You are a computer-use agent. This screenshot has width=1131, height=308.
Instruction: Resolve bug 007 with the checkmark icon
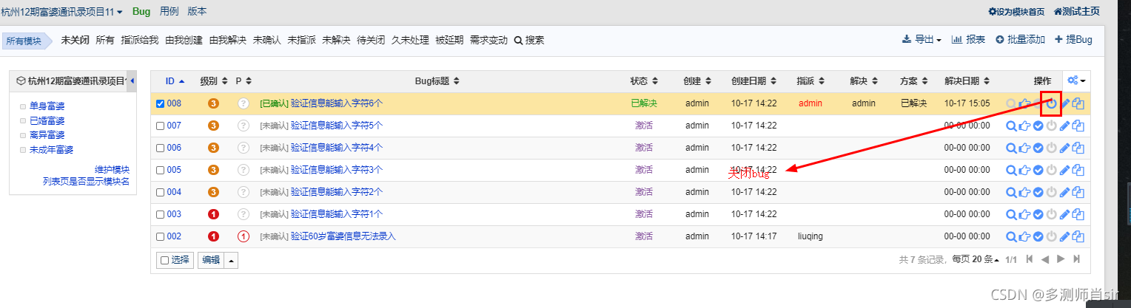(1038, 126)
